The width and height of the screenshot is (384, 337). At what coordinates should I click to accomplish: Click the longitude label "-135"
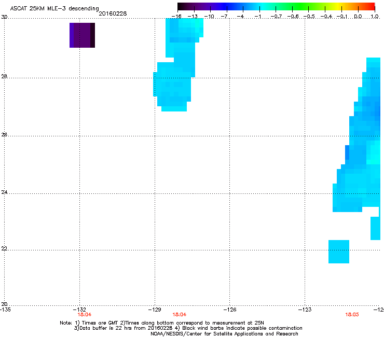pyautogui.click(x=5, y=310)
